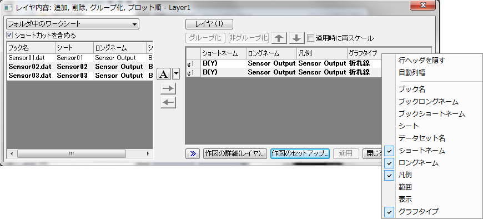Click Sensor01 sheet cell
Viewport: 483px width, 219px height.
click(x=74, y=58)
